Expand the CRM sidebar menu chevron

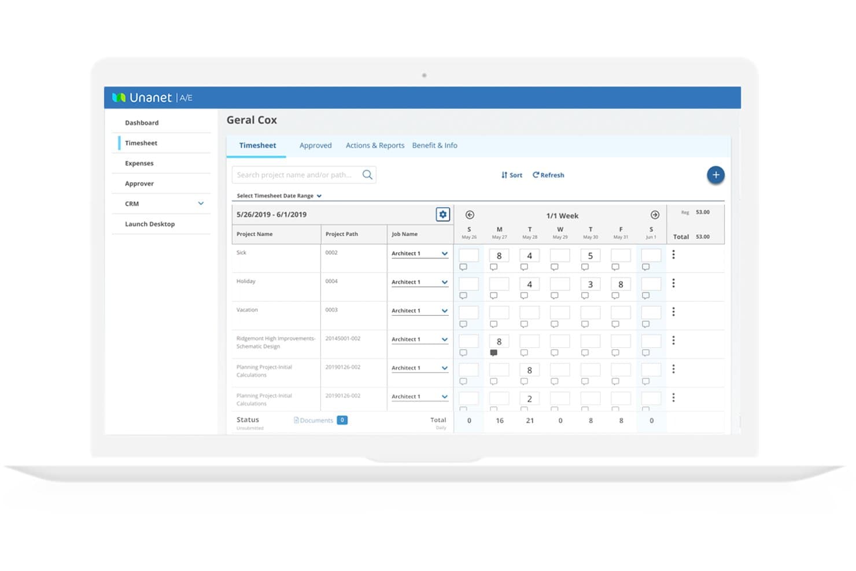click(201, 204)
